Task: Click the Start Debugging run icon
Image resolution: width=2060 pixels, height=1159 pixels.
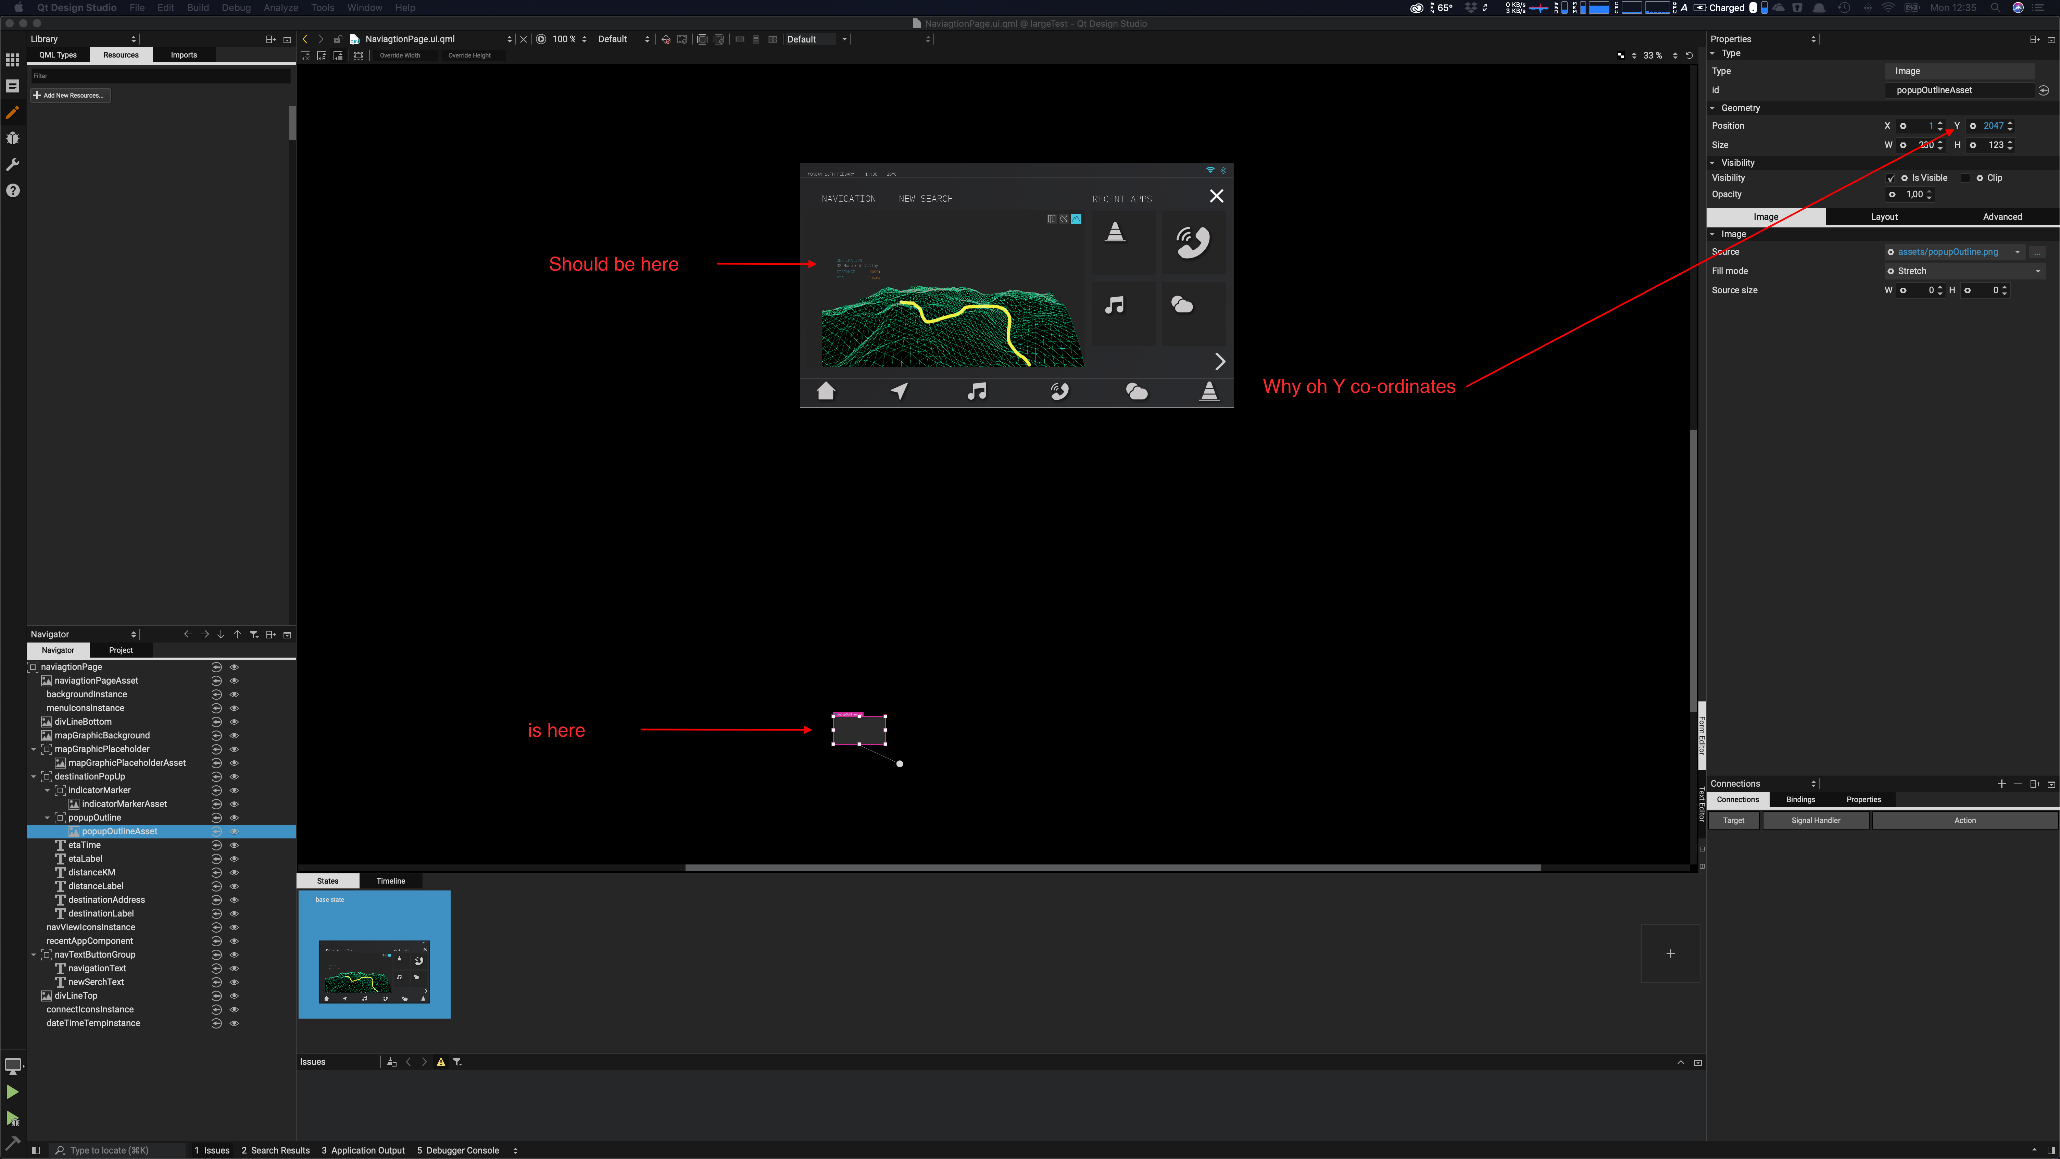Action: pyautogui.click(x=13, y=1118)
